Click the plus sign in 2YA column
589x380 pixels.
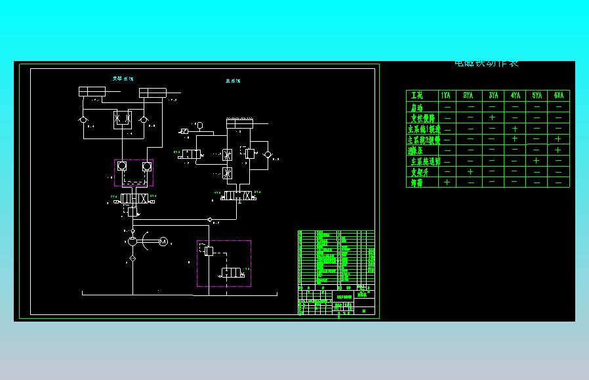(470, 171)
